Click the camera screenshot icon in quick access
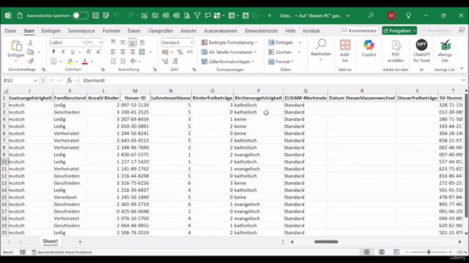 (155, 15)
